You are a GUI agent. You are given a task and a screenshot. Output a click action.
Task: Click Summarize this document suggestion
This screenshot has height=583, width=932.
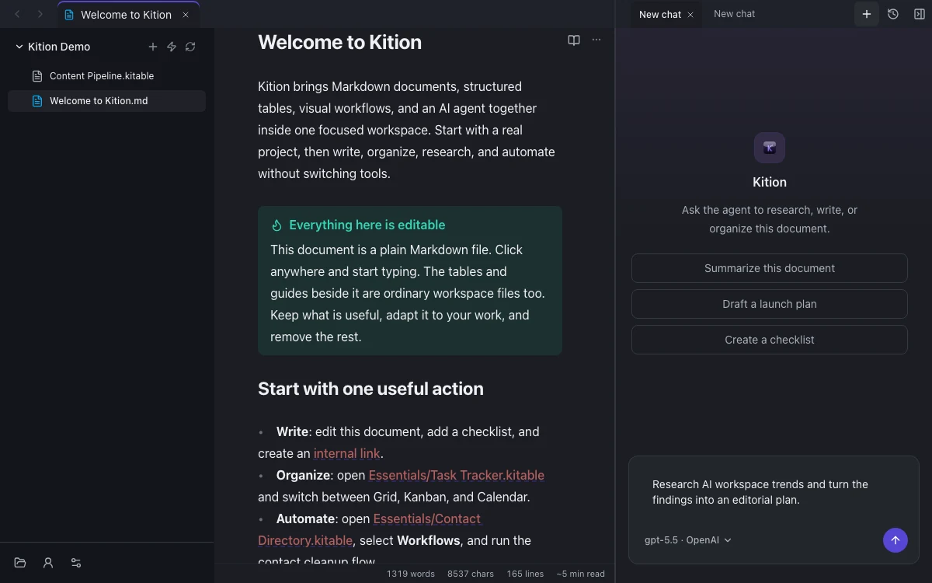770,268
